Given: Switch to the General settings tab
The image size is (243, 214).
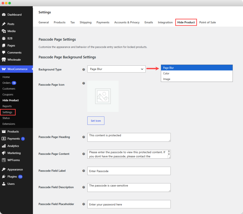Looking at the screenshot, I should 44,22.
